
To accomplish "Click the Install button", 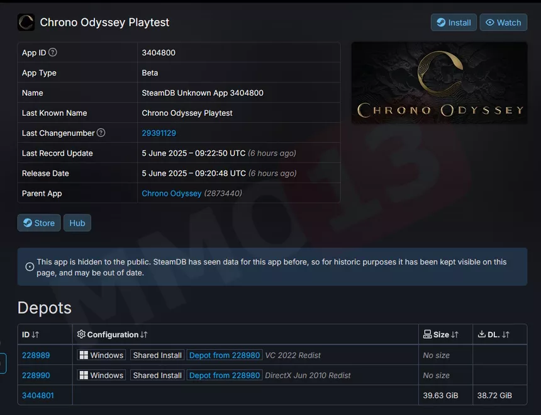I will 454,23.
